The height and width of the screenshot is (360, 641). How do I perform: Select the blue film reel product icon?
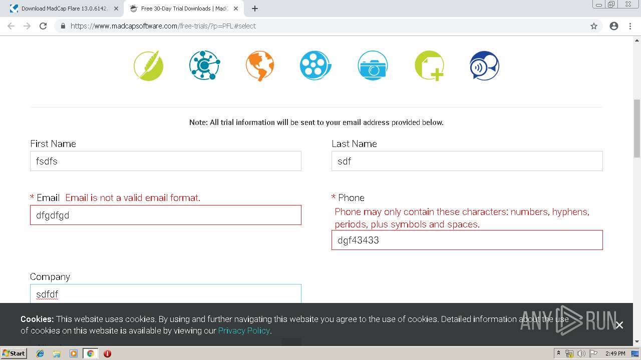click(x=315, y=65)
